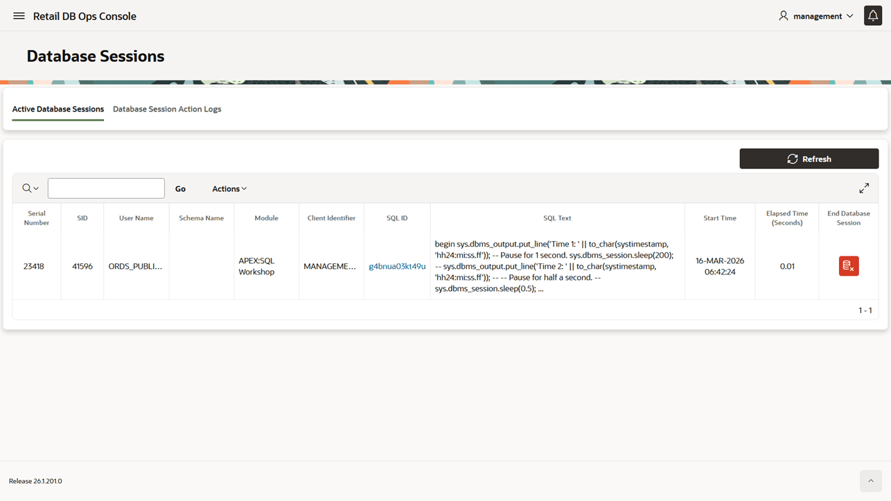The image size is (891, 501).
Task: Expand the search column selector magnifier
Action: [30, 188]
